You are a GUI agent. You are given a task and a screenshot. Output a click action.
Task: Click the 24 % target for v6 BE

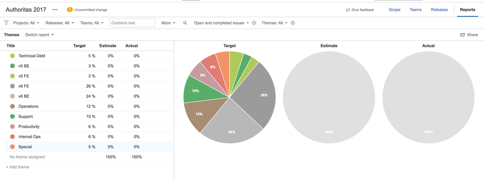tap(91, 96)
